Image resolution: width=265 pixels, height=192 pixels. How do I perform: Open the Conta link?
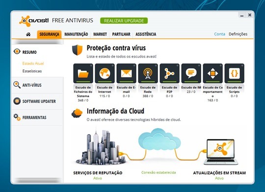coord(219,34)
